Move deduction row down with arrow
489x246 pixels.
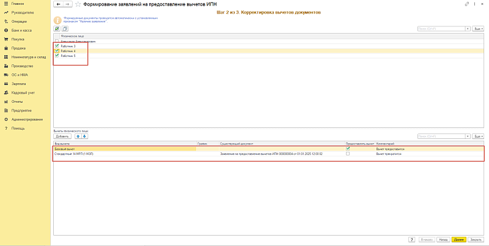(x=84, y=136)
